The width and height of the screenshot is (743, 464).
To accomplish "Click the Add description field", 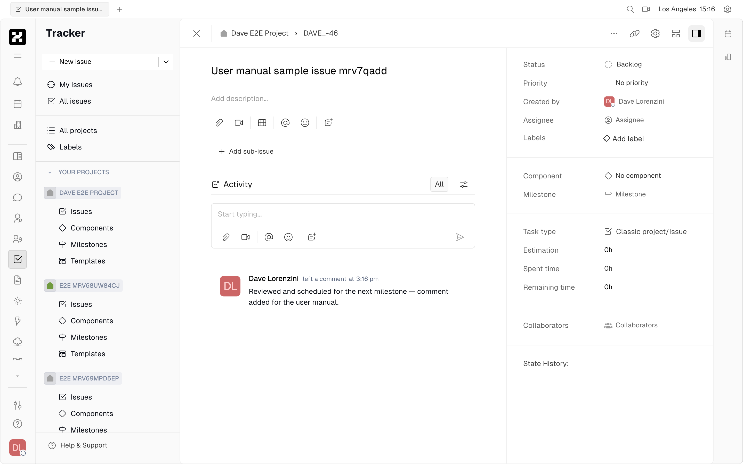I will coord(239,98).
